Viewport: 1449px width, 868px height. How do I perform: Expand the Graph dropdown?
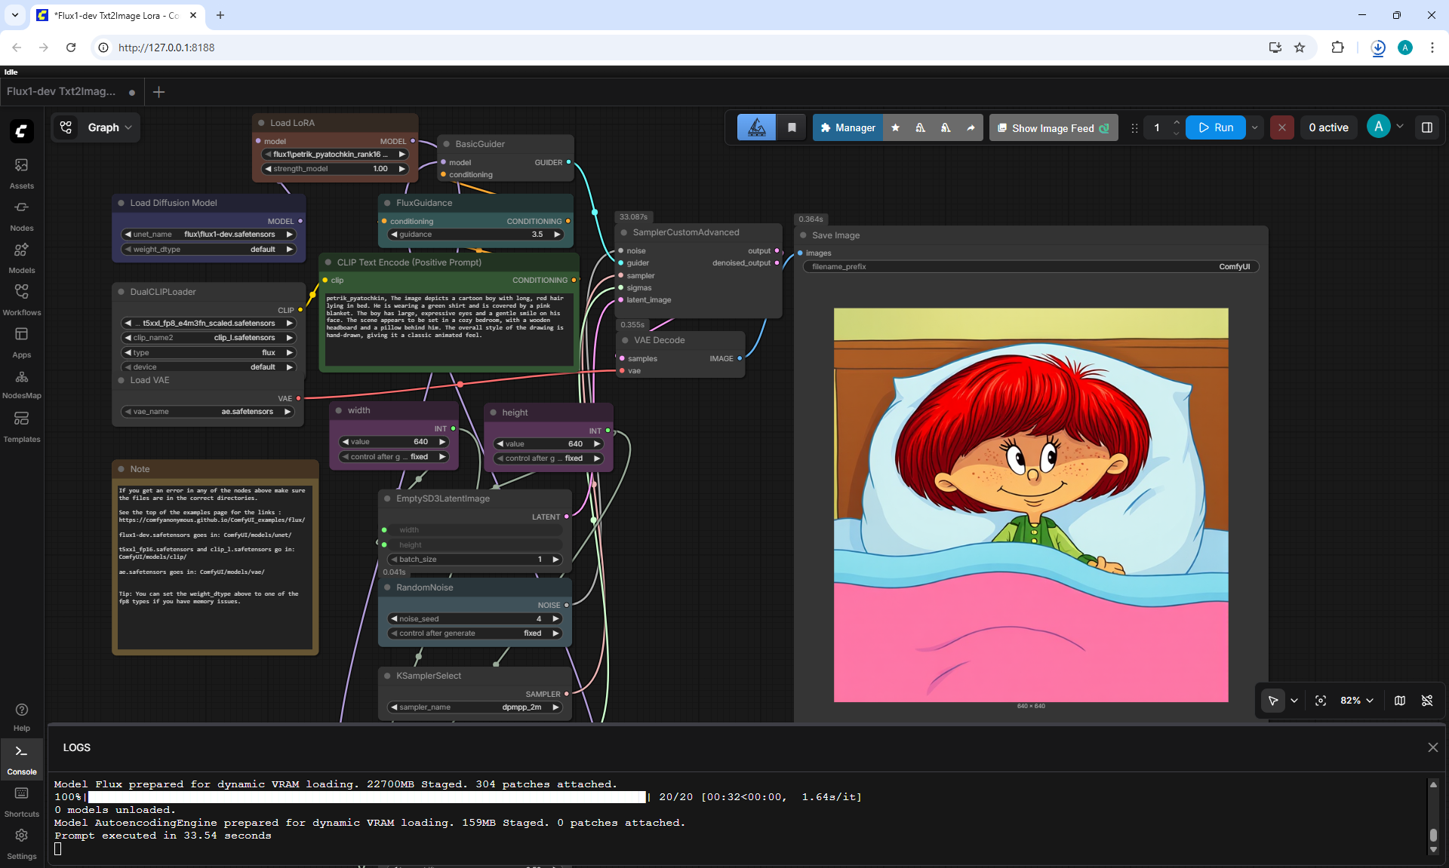pyautogui.click(x=95, y=127)
